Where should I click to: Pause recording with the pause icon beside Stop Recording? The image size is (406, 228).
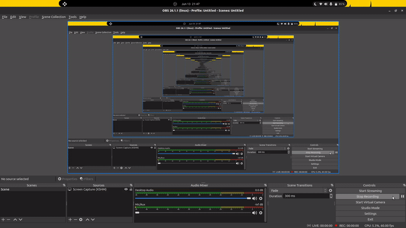pyautogui.click(x=402, y=197)
